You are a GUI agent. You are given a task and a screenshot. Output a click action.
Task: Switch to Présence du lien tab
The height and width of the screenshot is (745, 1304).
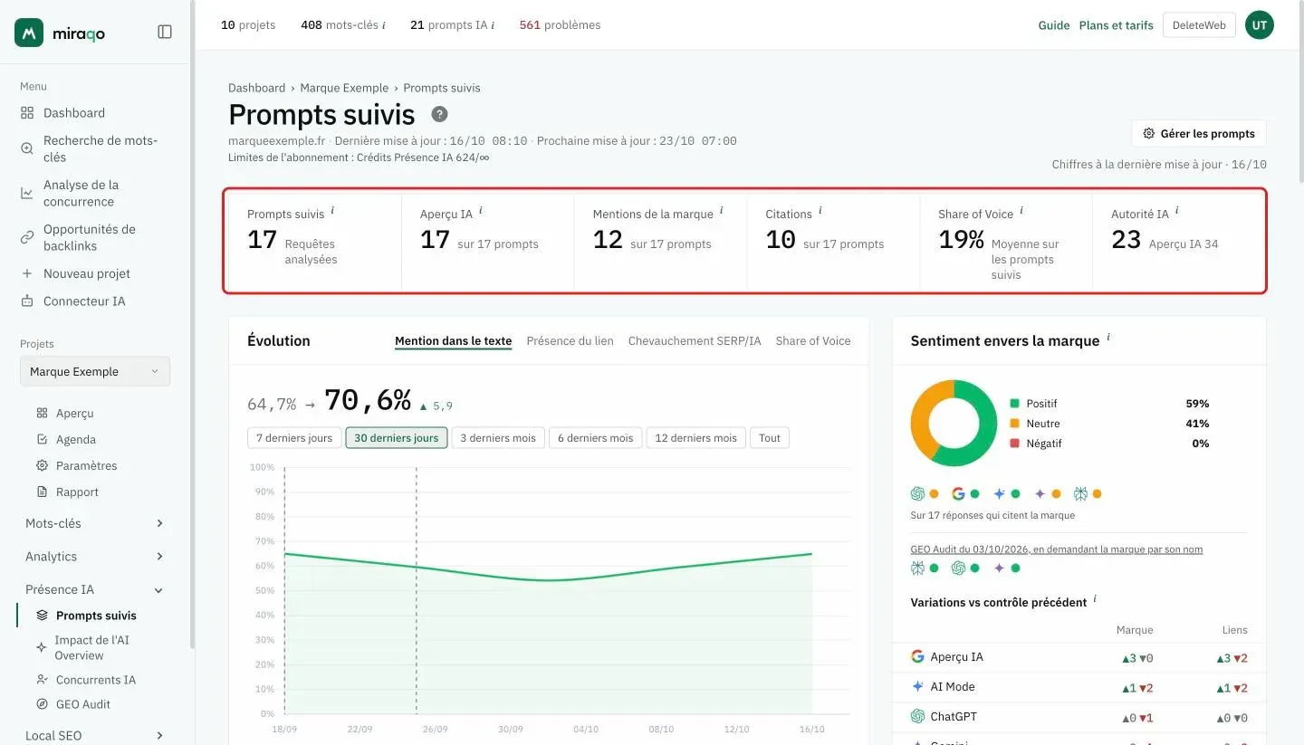point(570,341)
